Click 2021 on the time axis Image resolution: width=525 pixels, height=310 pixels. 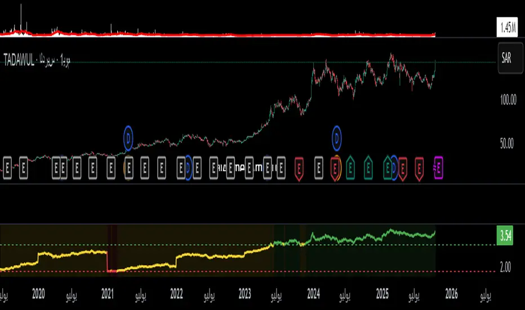[108, 294]
